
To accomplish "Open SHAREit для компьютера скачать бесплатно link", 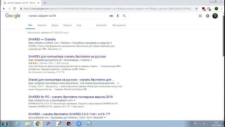I will click(67, 56).
